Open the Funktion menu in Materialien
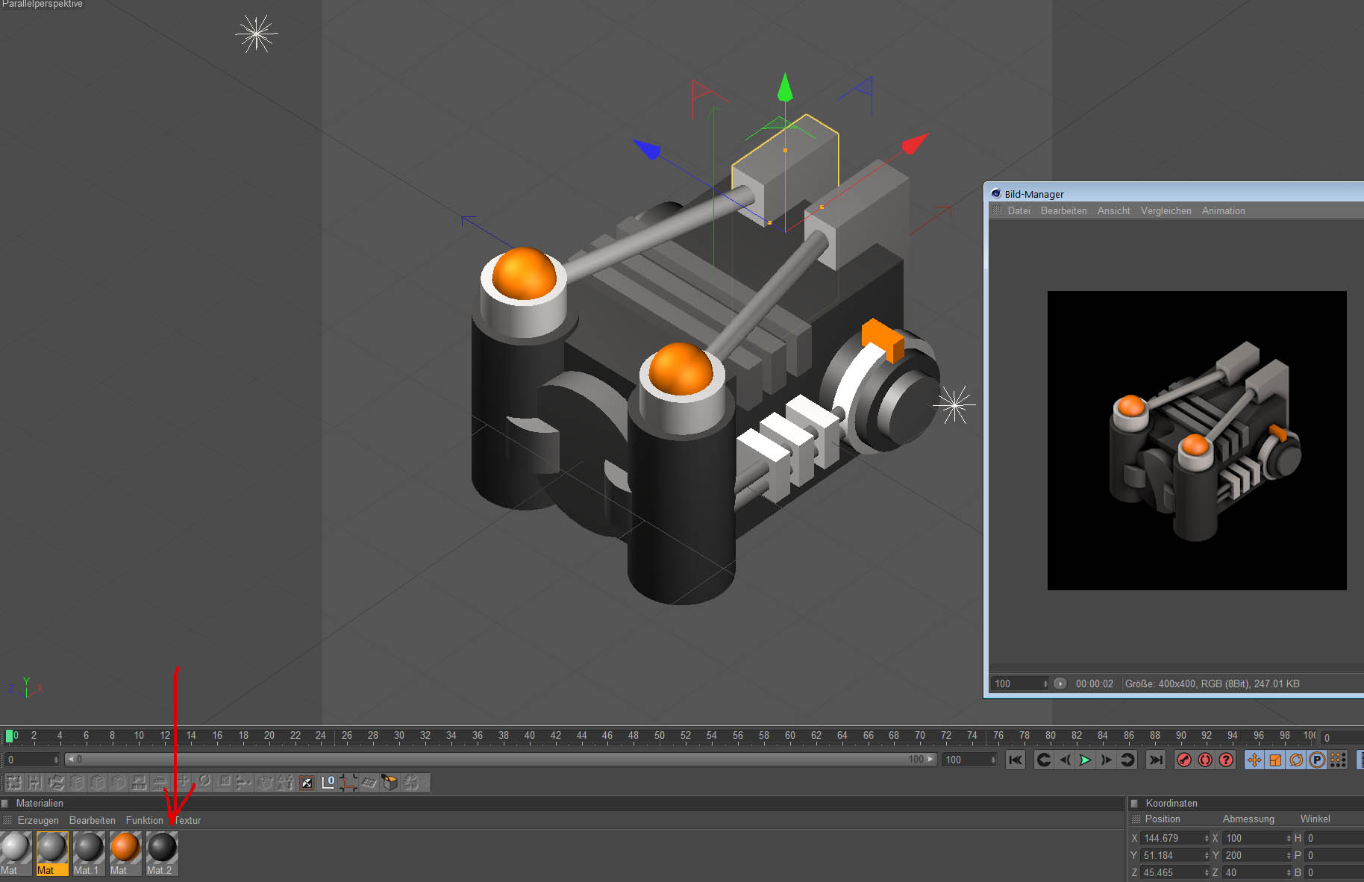This screenshot has width=1364, height=882. [x=144, y=820]
